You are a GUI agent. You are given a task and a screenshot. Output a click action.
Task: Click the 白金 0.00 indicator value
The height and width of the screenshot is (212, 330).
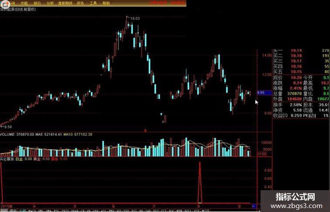(x=24, y=159)
